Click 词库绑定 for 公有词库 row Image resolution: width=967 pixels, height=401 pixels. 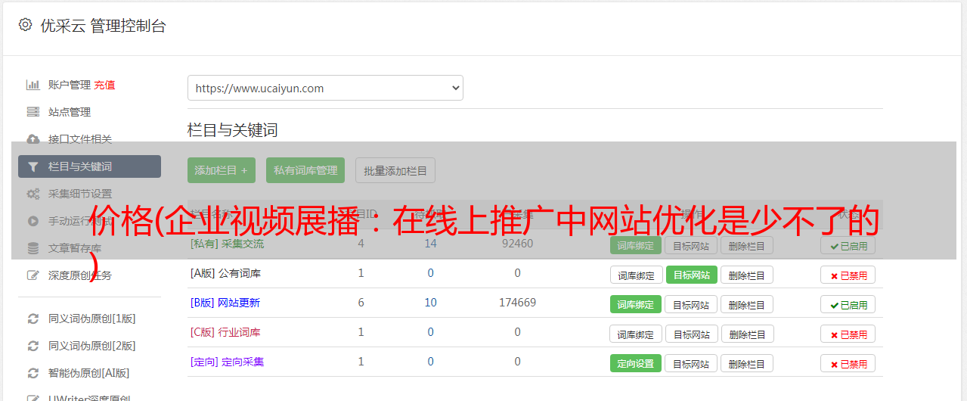click(636, 275)
